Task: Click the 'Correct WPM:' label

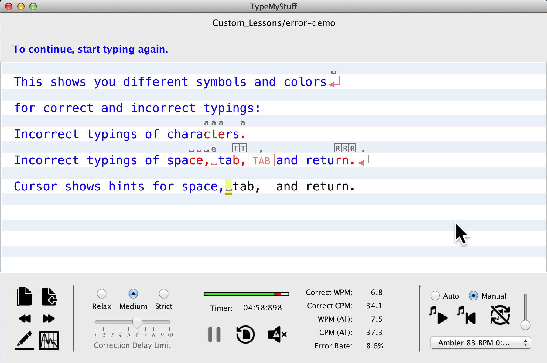Action: click(x=329, y=292)
